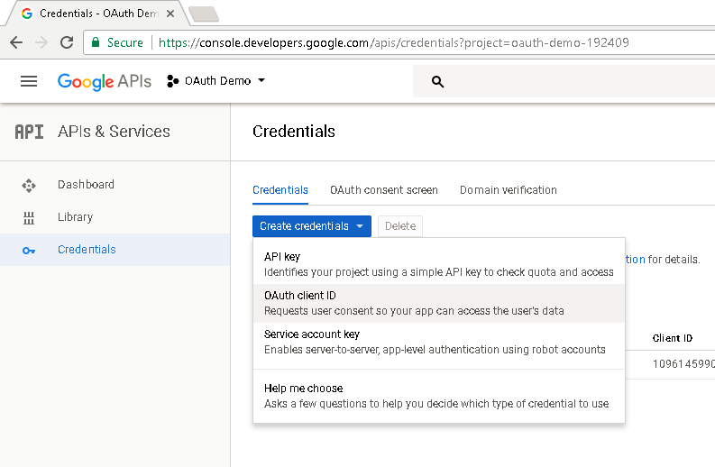Click the Delete button
This screenshot has height=467, width=715.
(x=399, y=226)
